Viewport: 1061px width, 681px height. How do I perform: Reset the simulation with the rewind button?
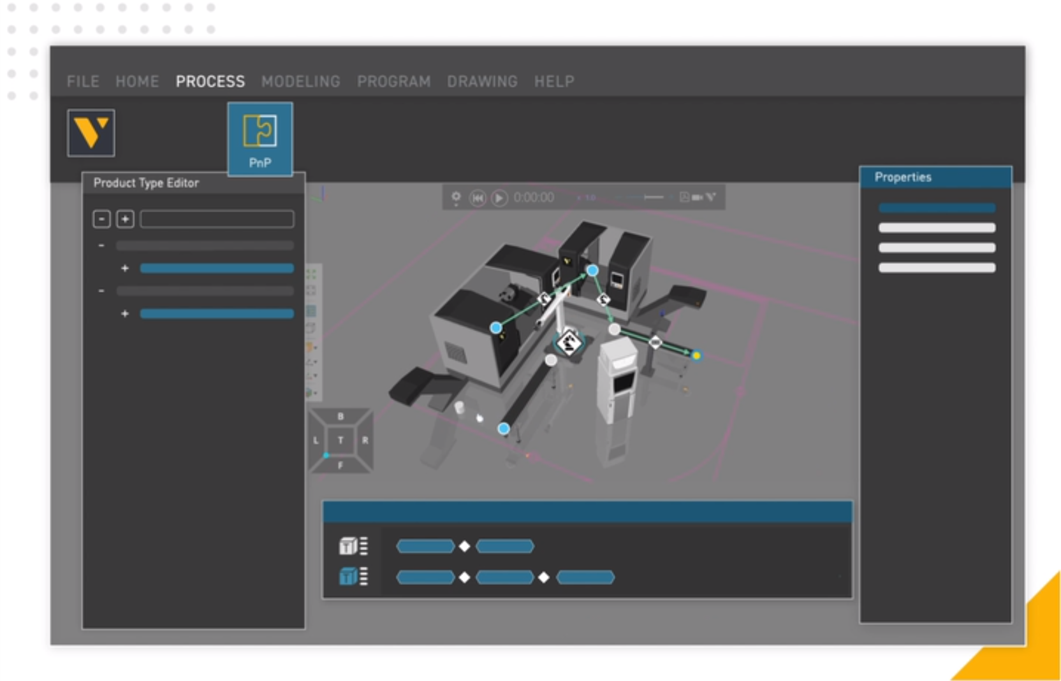478,197
